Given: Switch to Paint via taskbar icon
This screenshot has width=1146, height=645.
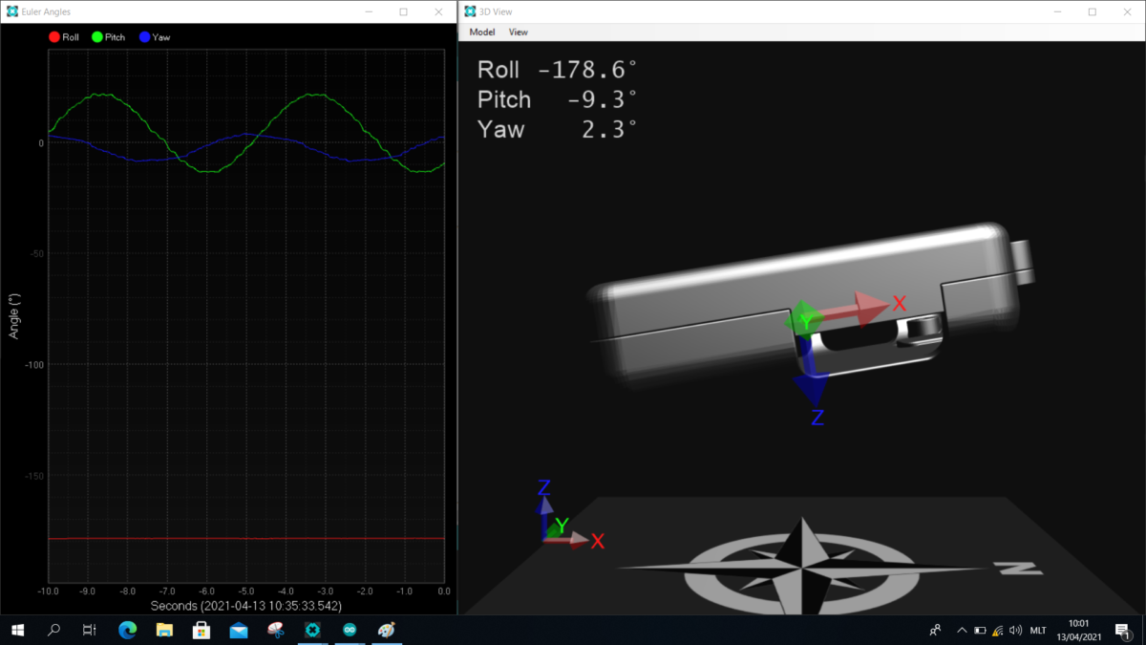Looking at the screenshot, I should tap(386, 631).
